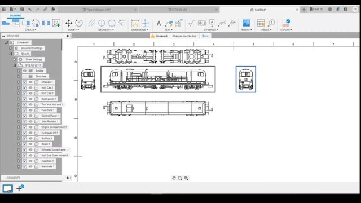Expand the Engine Compartment:1 node
The image size is (361, 203).
pyautogui.click(x=19, y=127)
